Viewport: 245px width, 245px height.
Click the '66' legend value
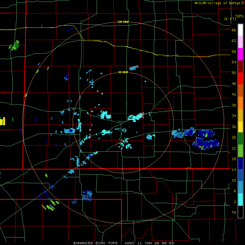[234, 30]
